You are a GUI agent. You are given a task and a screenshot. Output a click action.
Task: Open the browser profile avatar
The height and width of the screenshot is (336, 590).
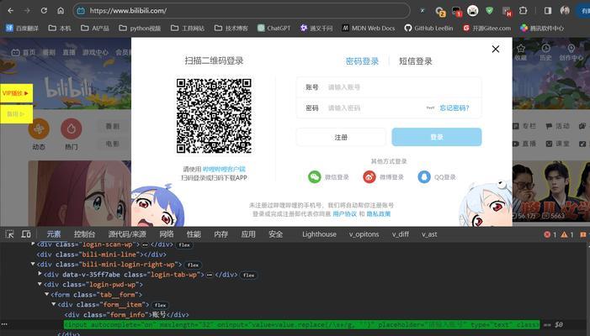click(565, 11)
